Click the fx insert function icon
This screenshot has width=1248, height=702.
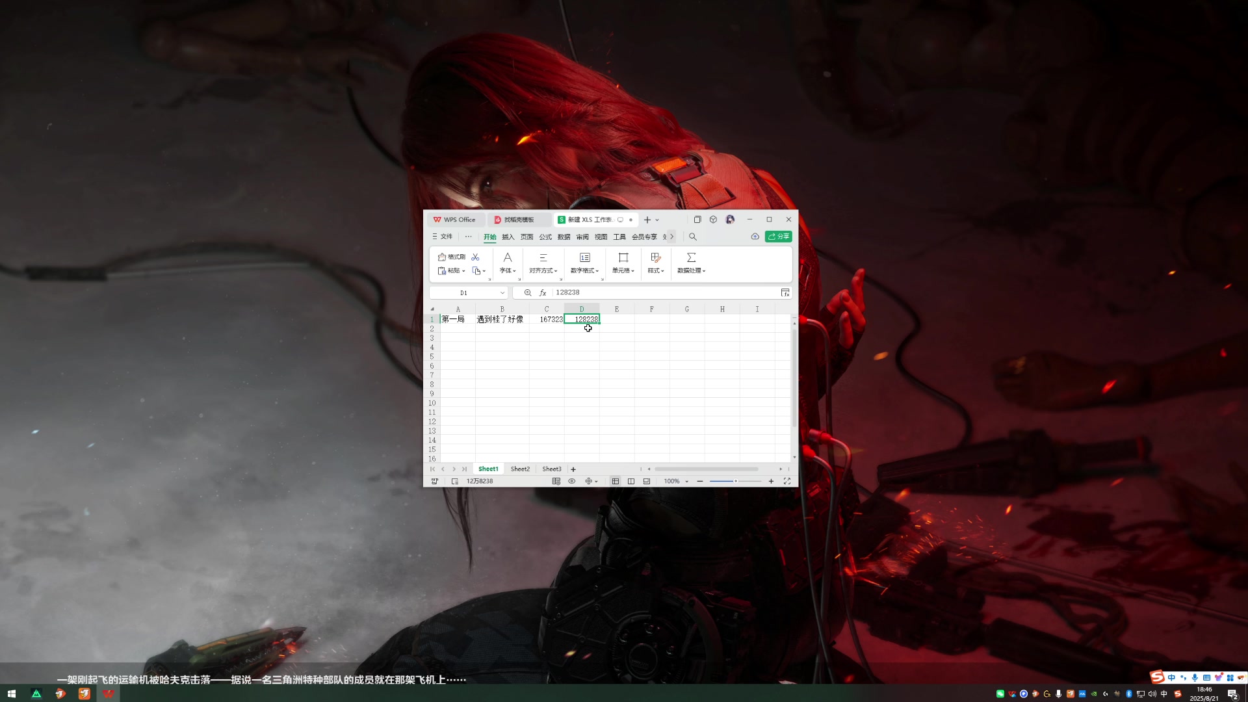point(543,292)
